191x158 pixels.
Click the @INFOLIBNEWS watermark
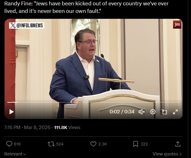[x=26, y=25]
